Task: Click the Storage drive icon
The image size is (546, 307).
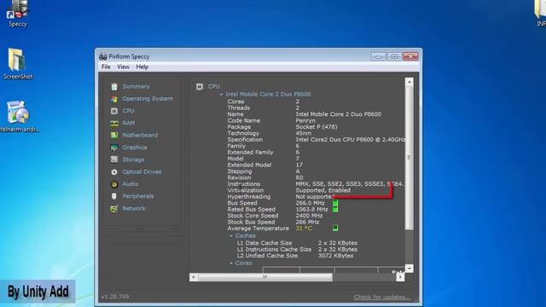Action: pos(113,159)
